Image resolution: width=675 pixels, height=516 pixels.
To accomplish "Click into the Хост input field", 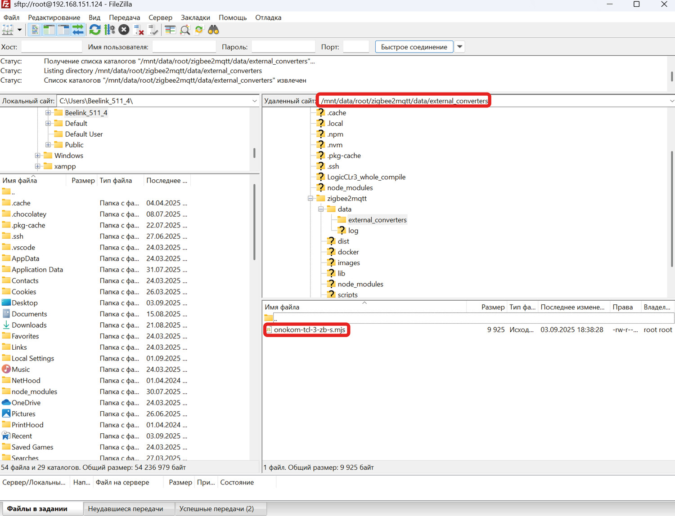I will 51,47.
